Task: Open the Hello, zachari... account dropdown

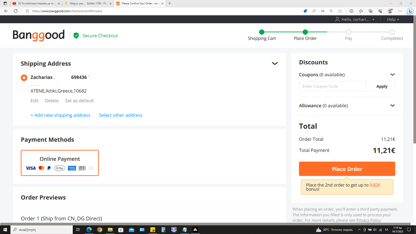Action: click(x=355, y=19)
